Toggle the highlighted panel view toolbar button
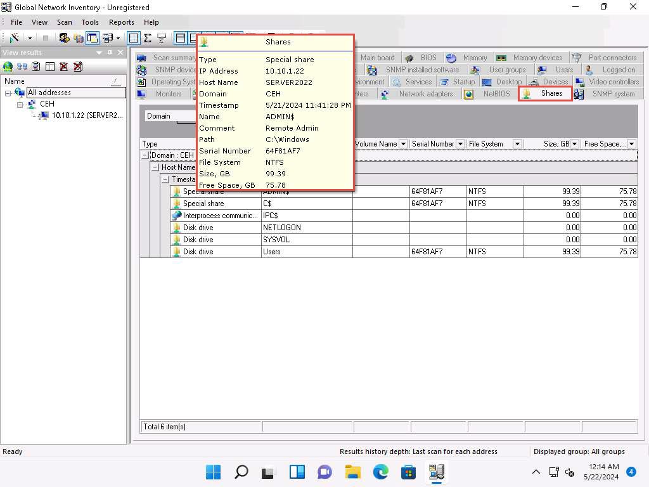The image size is (649, 487). (93, 38)
